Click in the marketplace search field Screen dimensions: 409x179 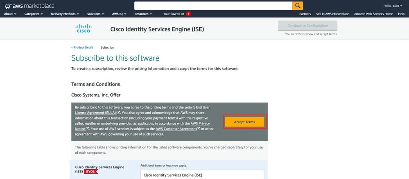213,6
